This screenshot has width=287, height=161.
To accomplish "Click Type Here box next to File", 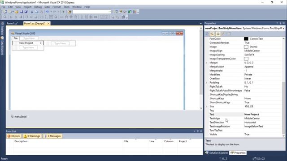I will (29, 38).
